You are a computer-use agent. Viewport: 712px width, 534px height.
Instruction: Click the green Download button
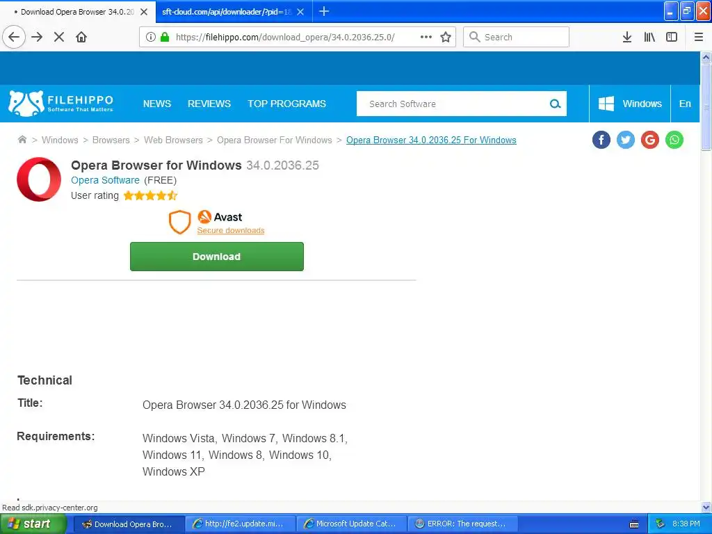point(217,257)
